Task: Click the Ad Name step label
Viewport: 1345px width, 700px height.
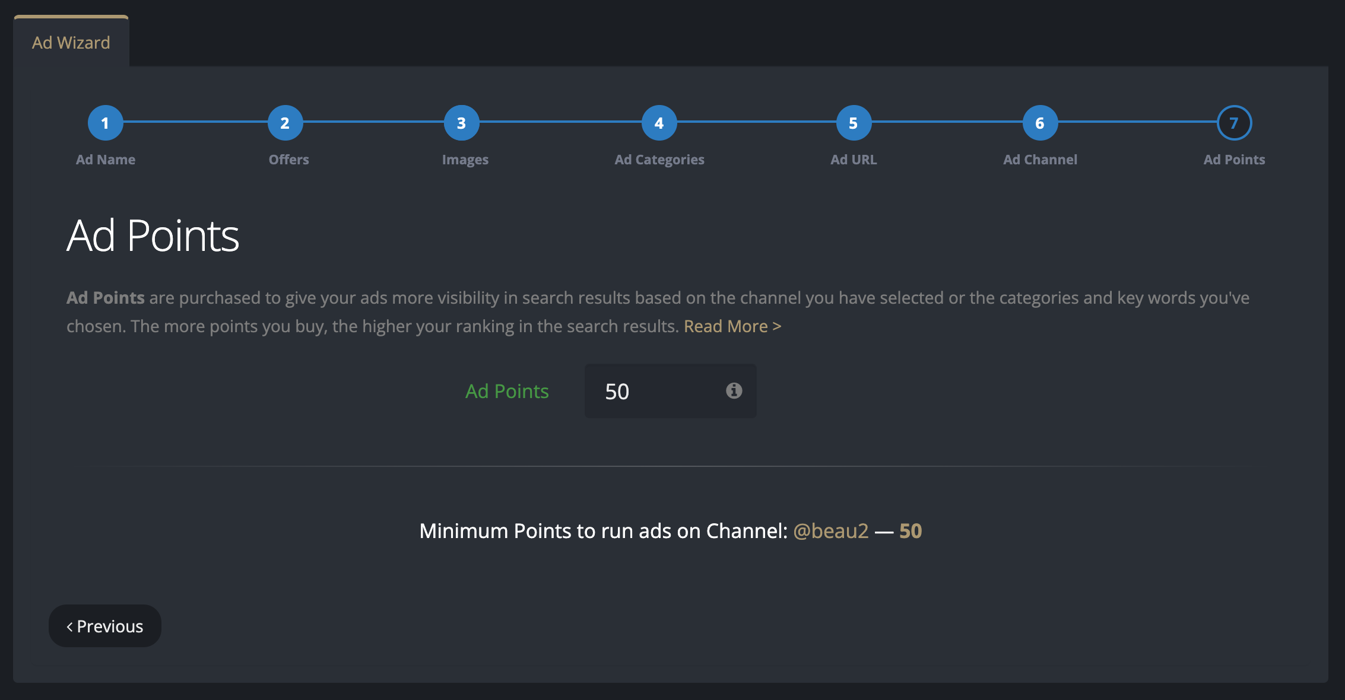Action: [x=106, y=160]
